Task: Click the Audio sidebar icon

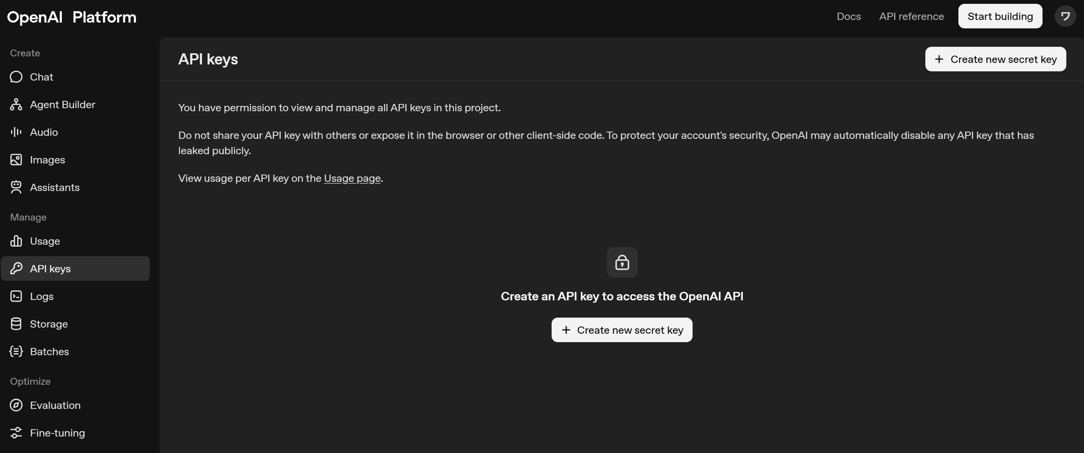Action: (x=16, y=132)
